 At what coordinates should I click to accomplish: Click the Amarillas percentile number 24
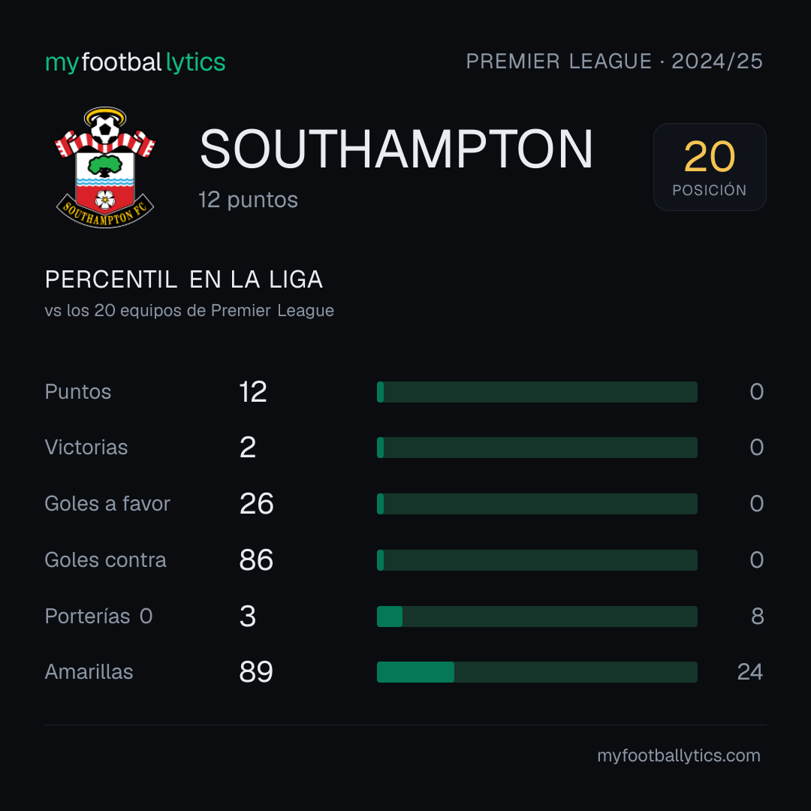tap(750, 672)
